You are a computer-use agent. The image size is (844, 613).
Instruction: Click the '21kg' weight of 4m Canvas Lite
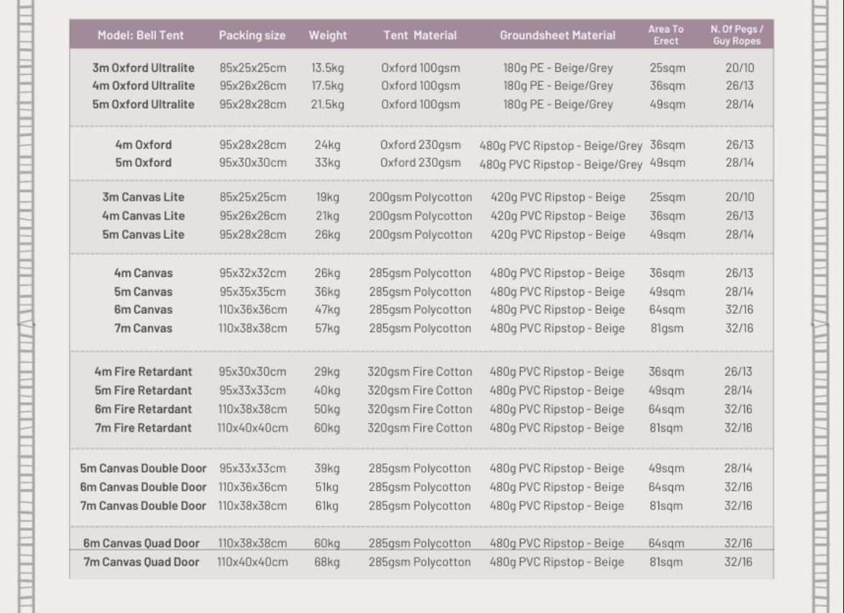point(327,217)
